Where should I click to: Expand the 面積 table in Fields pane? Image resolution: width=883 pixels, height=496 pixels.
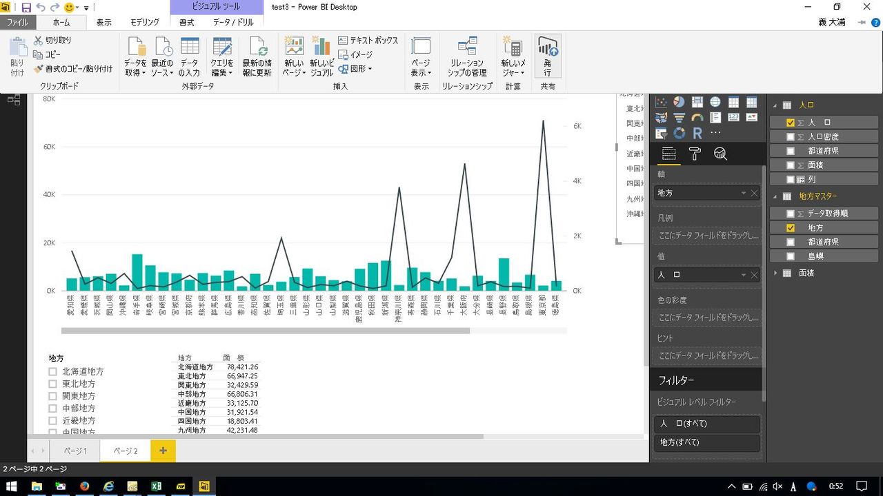pyautogui.click(x=776, y=273)
